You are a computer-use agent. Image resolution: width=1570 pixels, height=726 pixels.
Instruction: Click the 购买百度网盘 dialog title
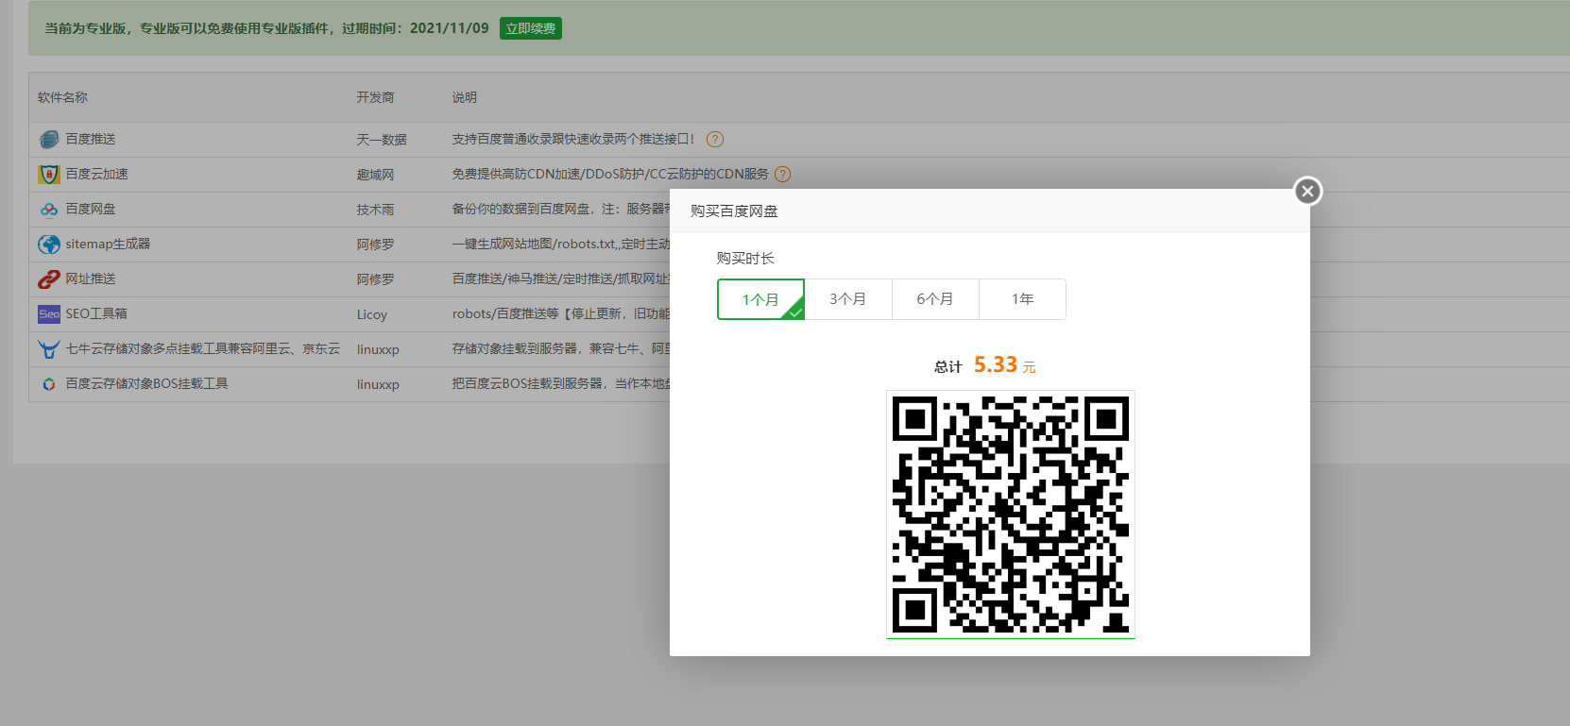734,211
